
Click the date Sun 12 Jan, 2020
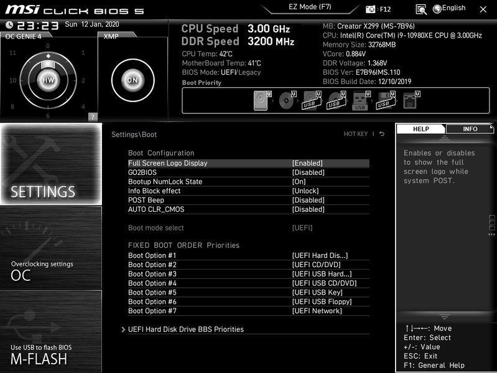pos(92,24)
